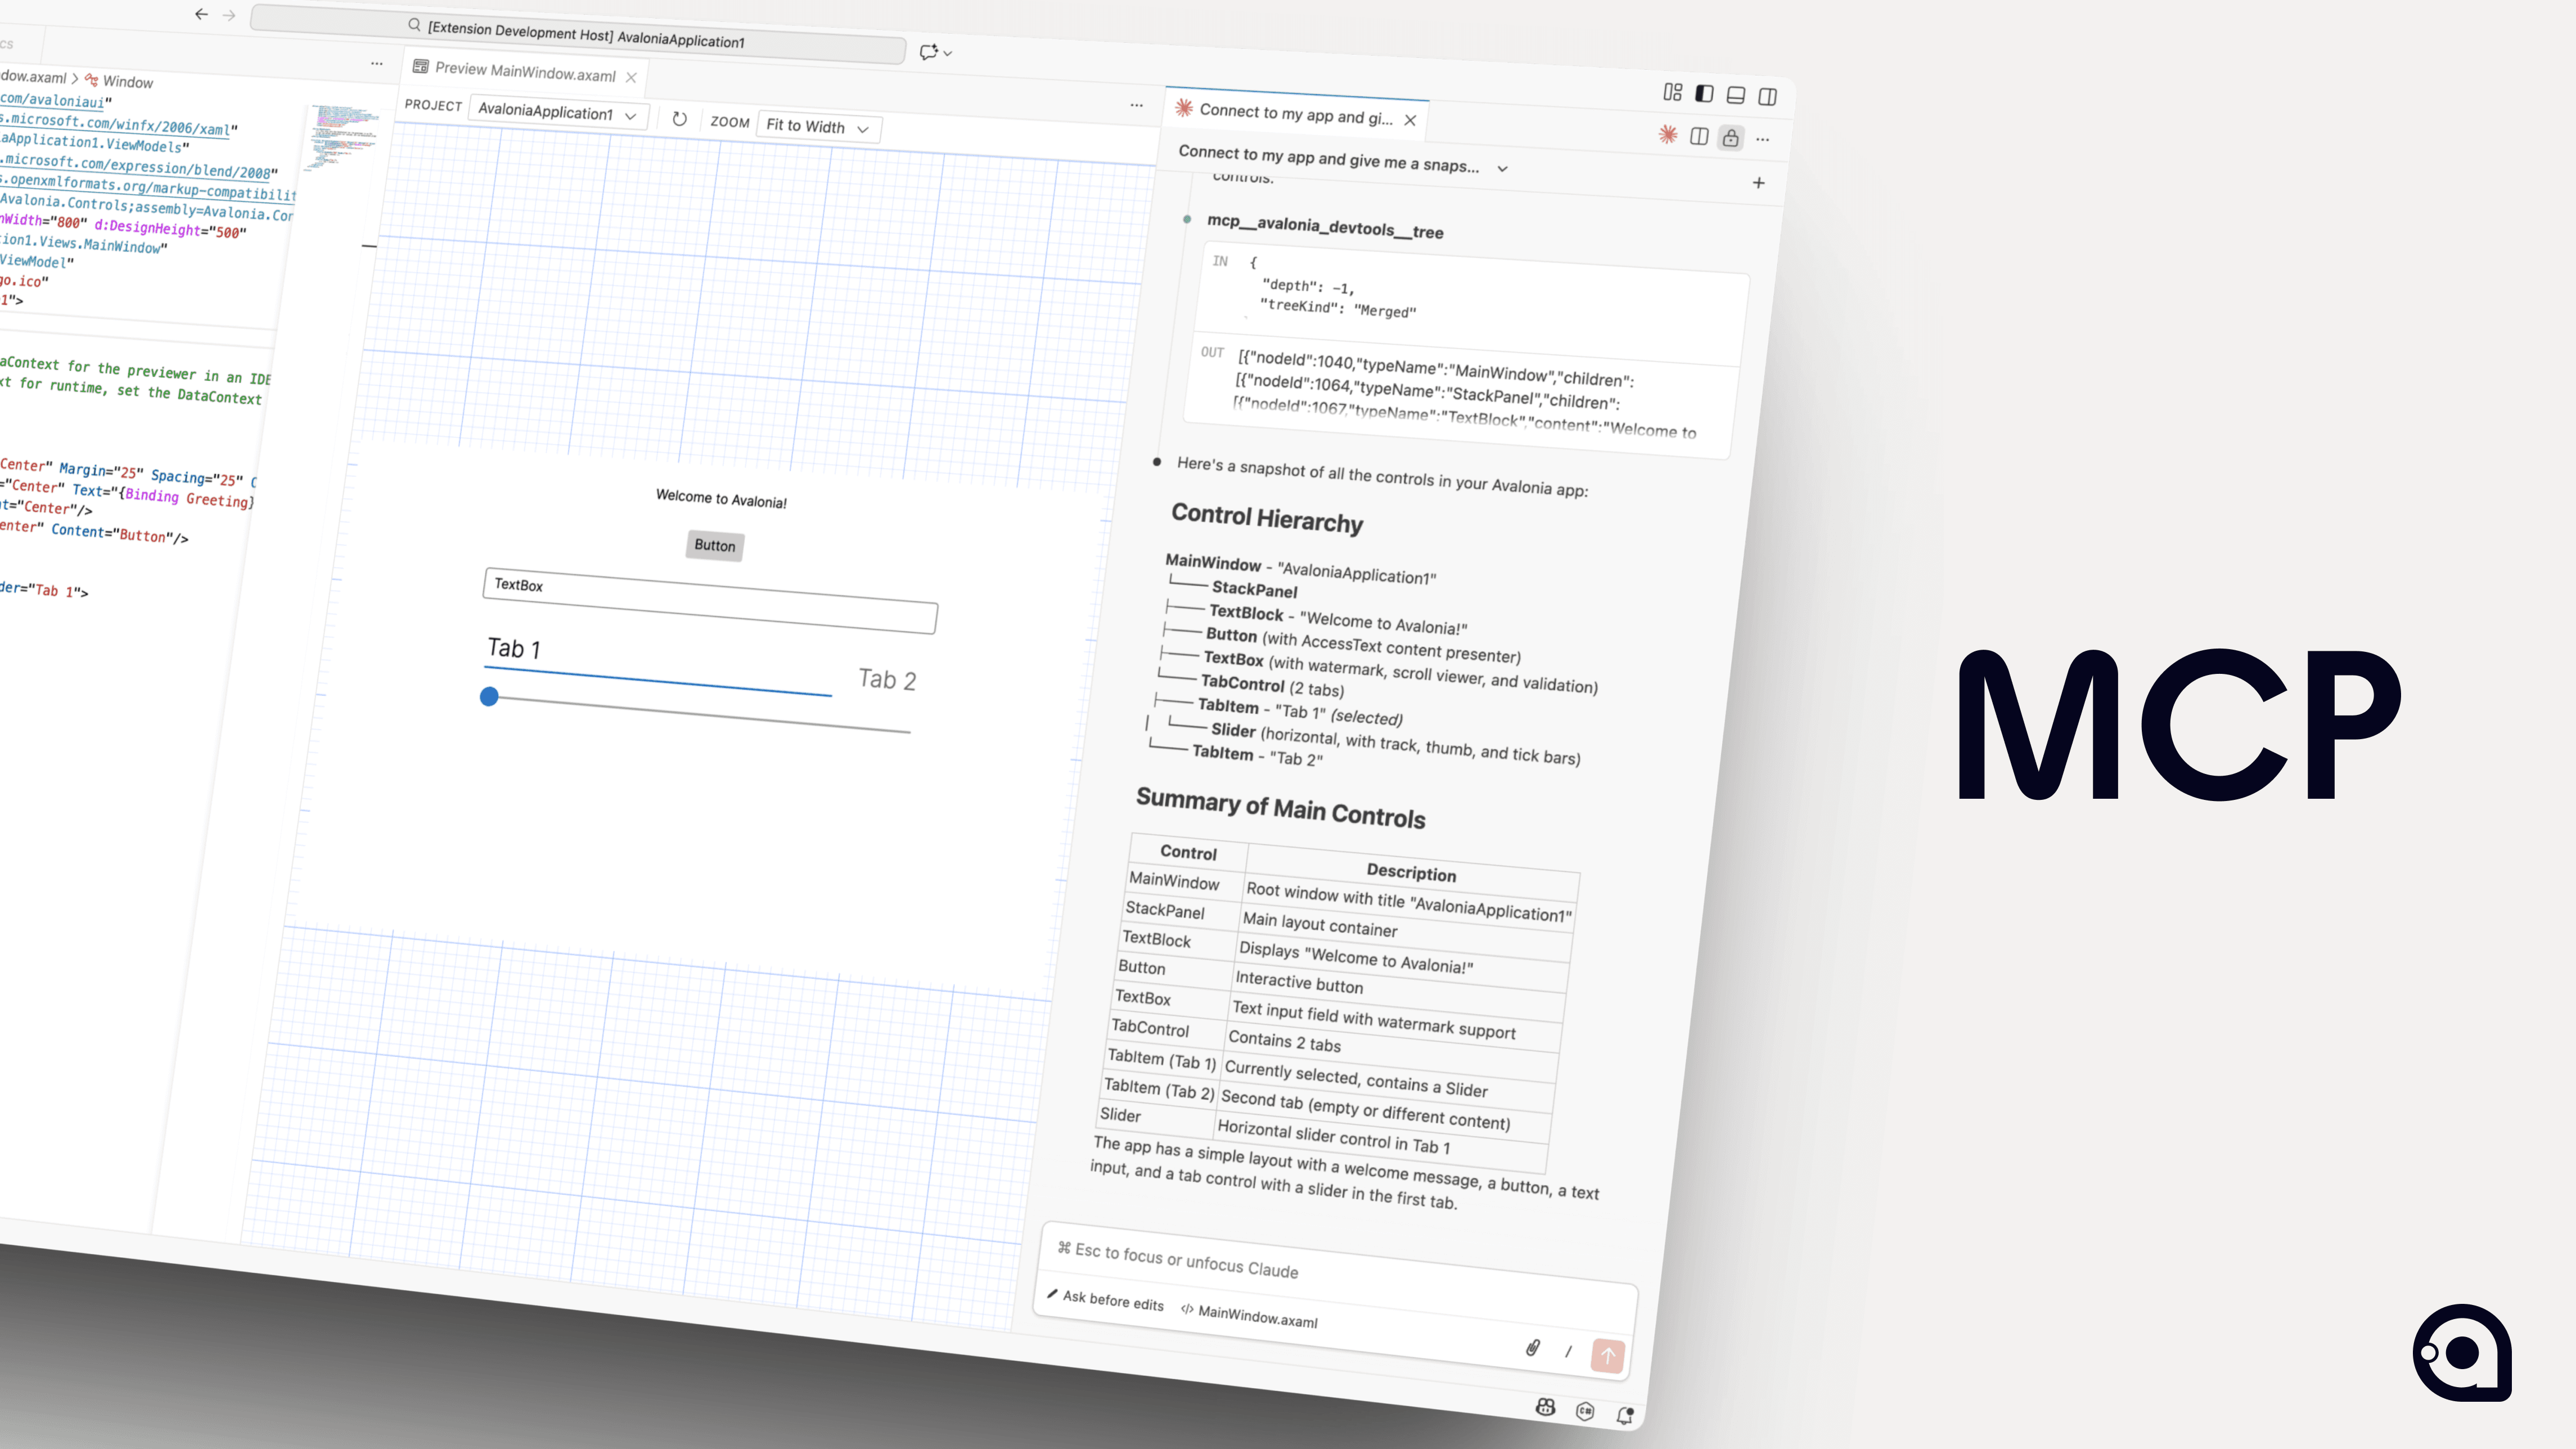This screenshot has height=1449, width=2576.
Task: Toggle the lock editor group button
Action: pyautogui.click(x=1731, y=138)
